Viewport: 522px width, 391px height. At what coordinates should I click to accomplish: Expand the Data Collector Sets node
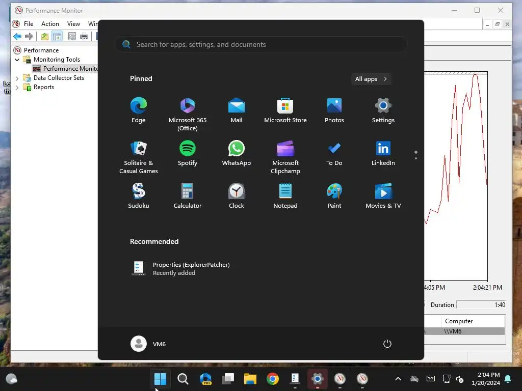17,78
